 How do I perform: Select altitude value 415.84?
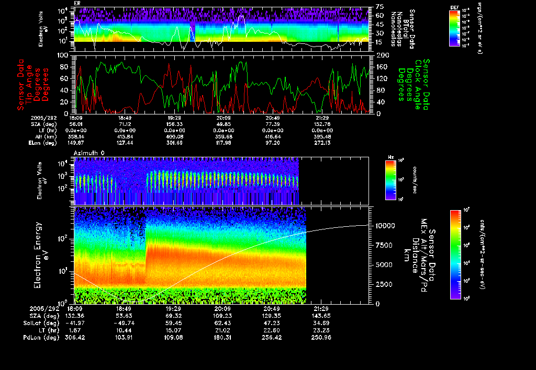125,137
